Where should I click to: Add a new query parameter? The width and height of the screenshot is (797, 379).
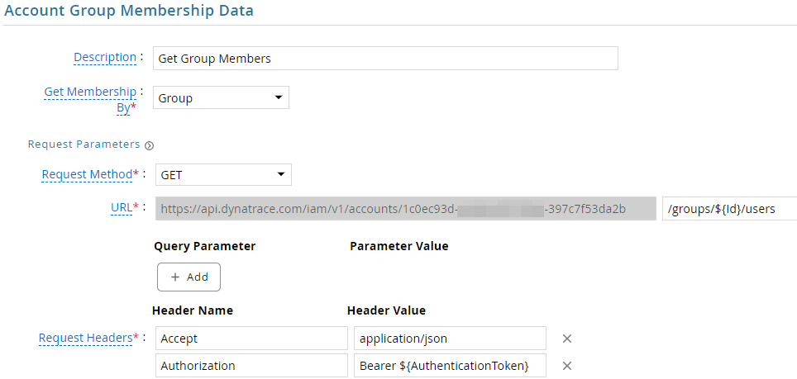point(189,277)
